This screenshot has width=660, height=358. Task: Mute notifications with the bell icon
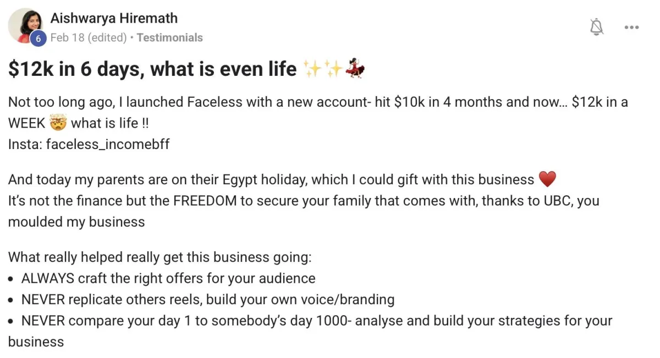tap(597, 26)
